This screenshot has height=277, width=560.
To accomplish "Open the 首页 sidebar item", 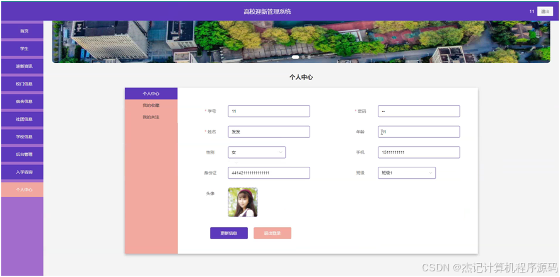I will click(x=23, y=31).
